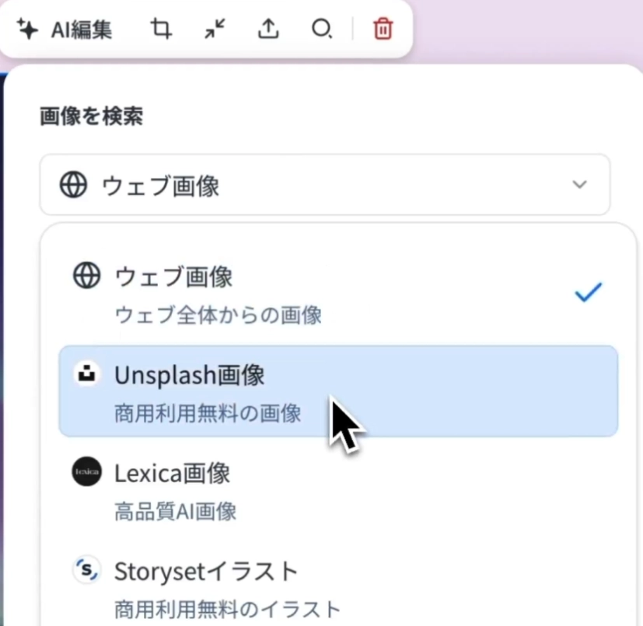Click the blue checkmark on ウェブ画像
This screenshot has height=626, width=643.
588,293
